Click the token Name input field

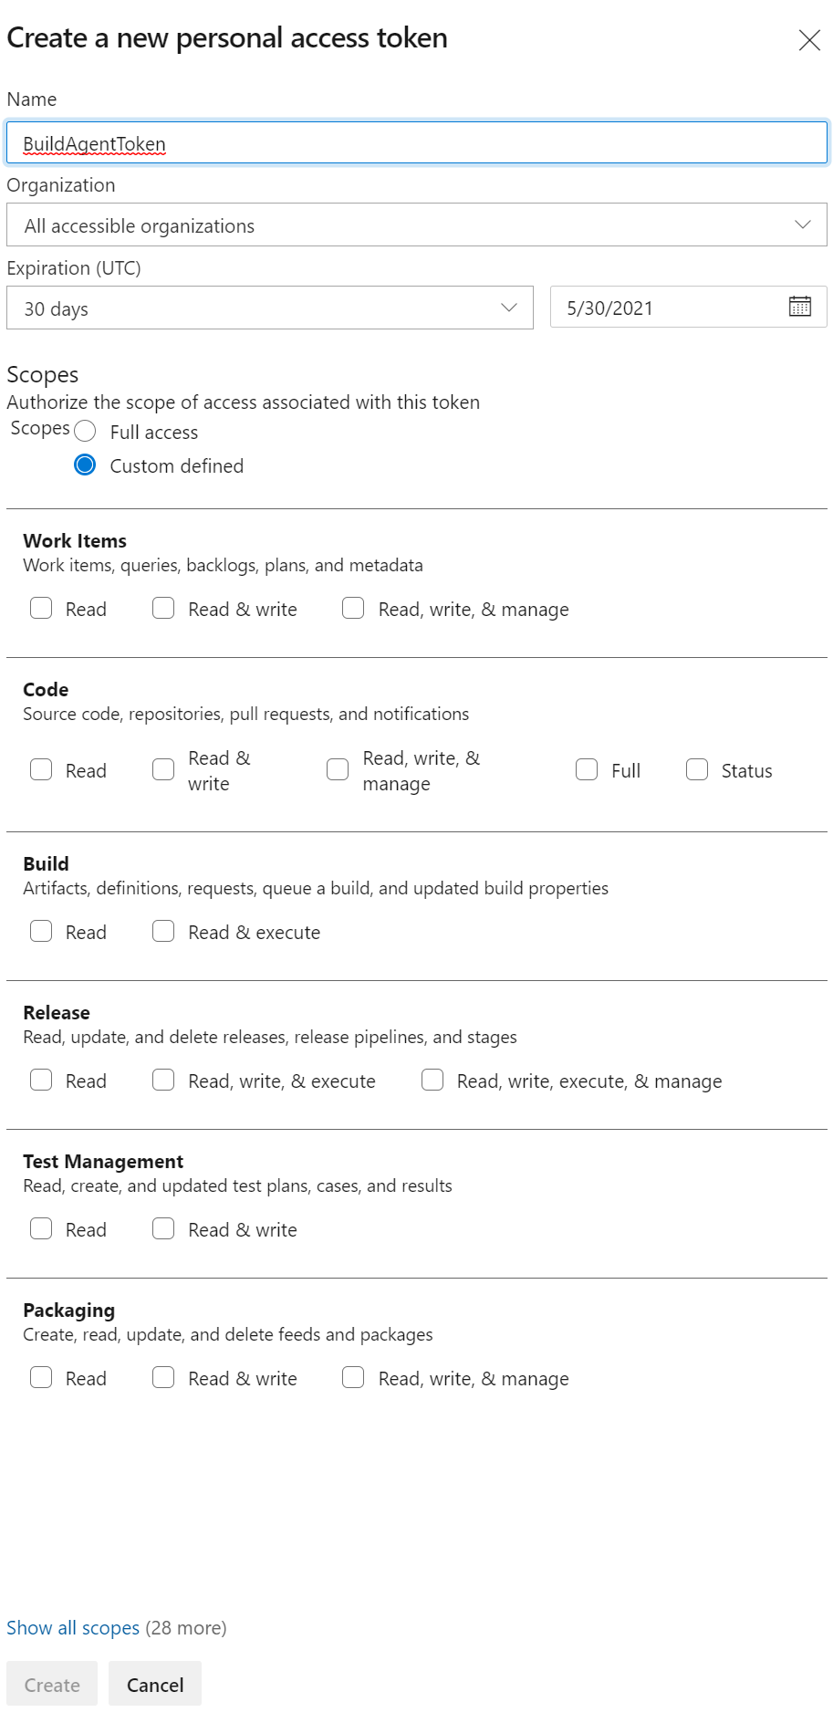(416, 143)
